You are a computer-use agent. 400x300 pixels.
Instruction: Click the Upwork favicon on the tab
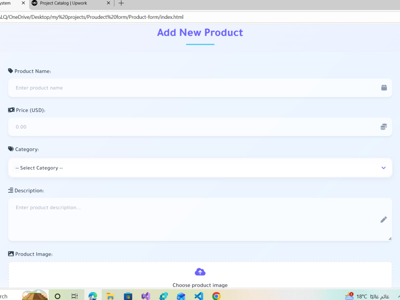pos(34,3)
